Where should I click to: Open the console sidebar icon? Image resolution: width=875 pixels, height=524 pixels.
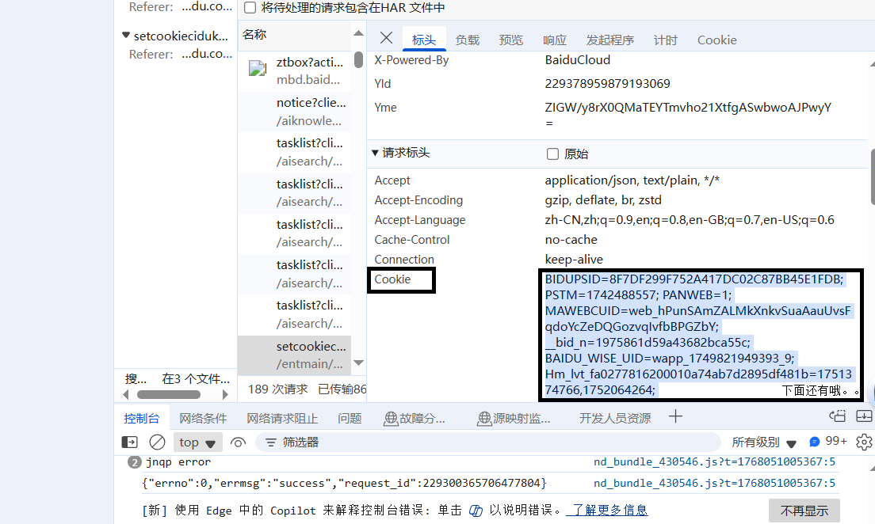[129, 441]
